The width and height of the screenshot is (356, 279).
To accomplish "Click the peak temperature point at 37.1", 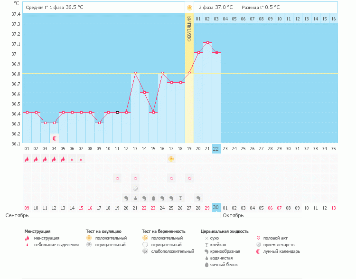I will point(207,43).
